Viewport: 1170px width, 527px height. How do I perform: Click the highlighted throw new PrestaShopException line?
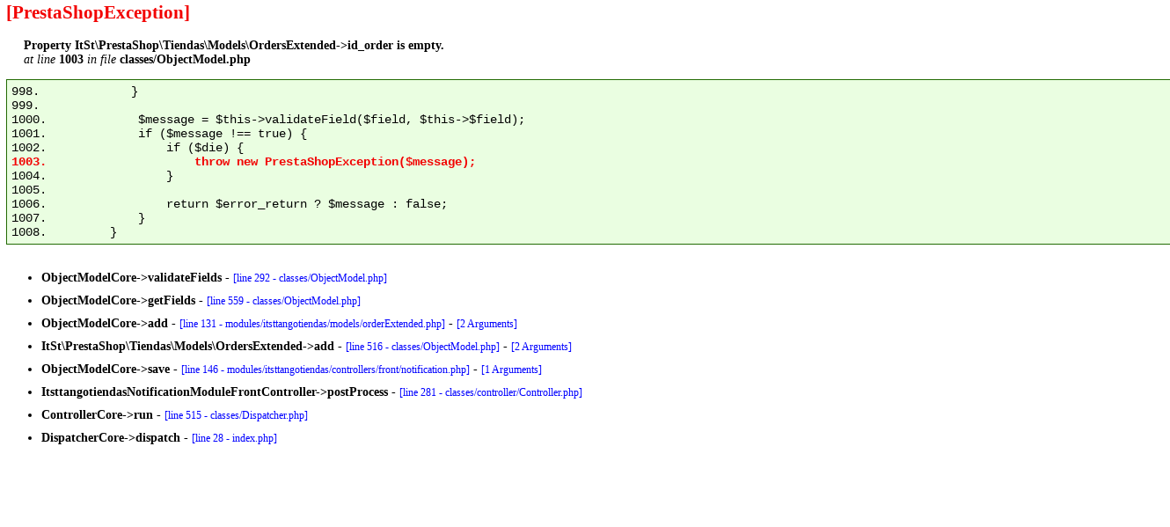tap(334, 162)
